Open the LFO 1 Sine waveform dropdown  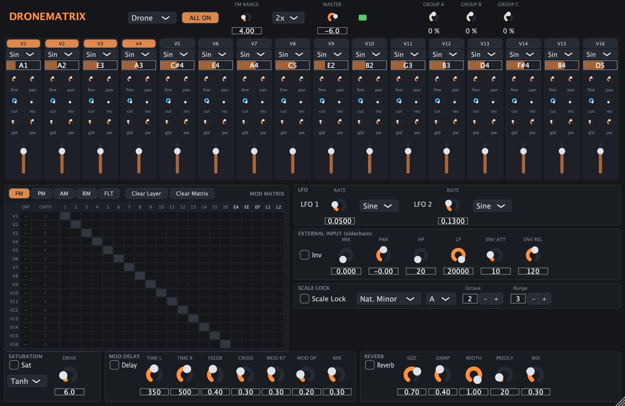click(379, 206)
